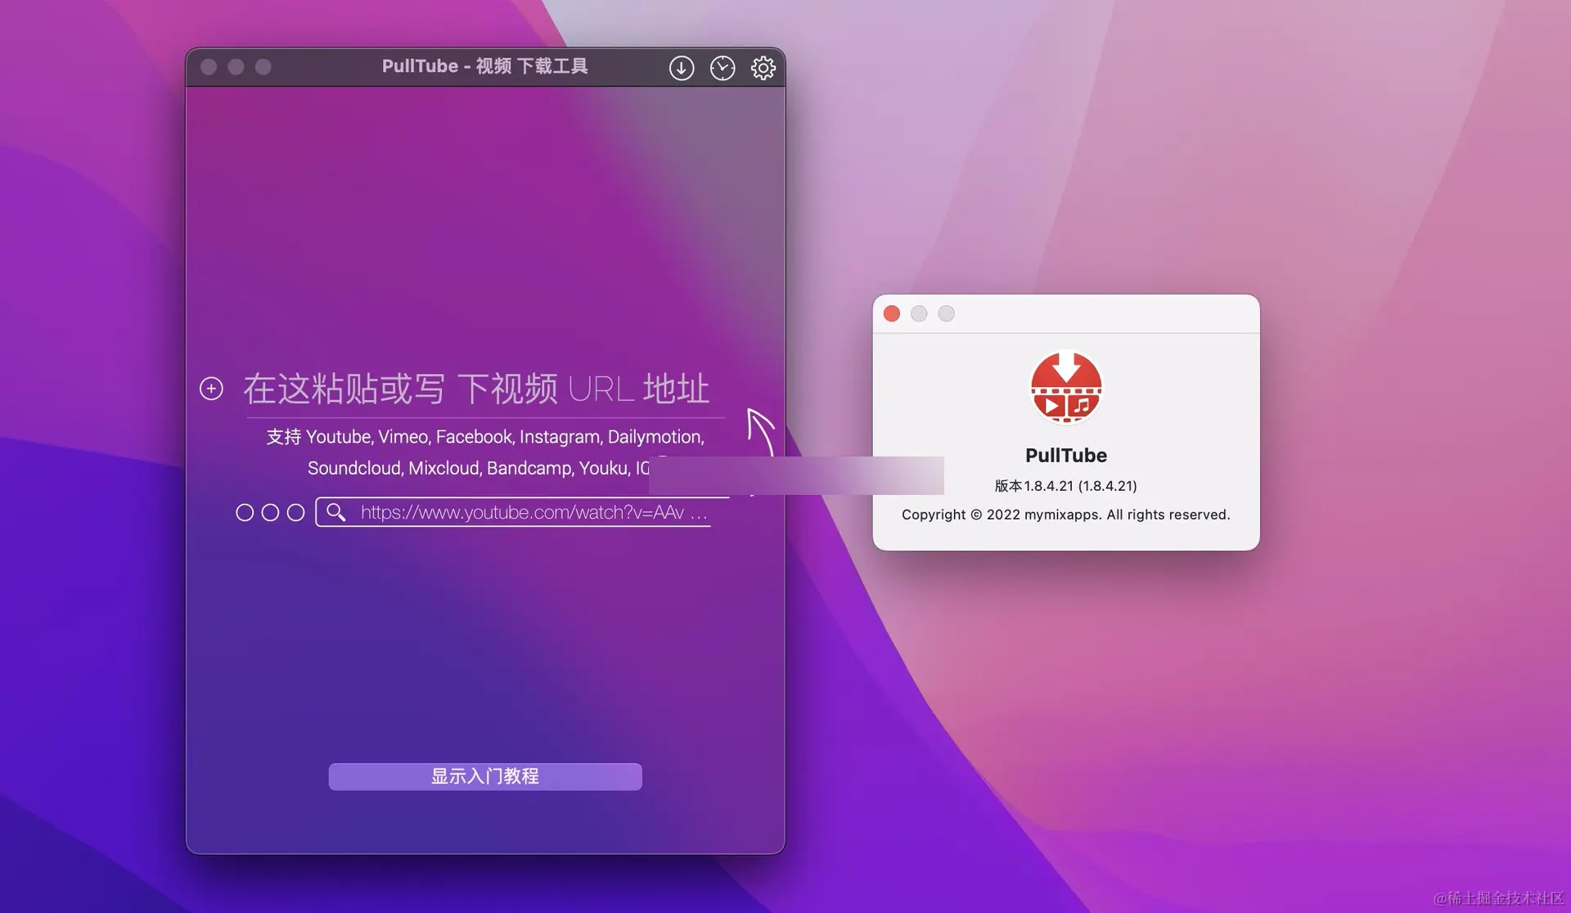Select the second circle indicator
This screenshot has height=913, width=1571.
click(x=270, y=512)
